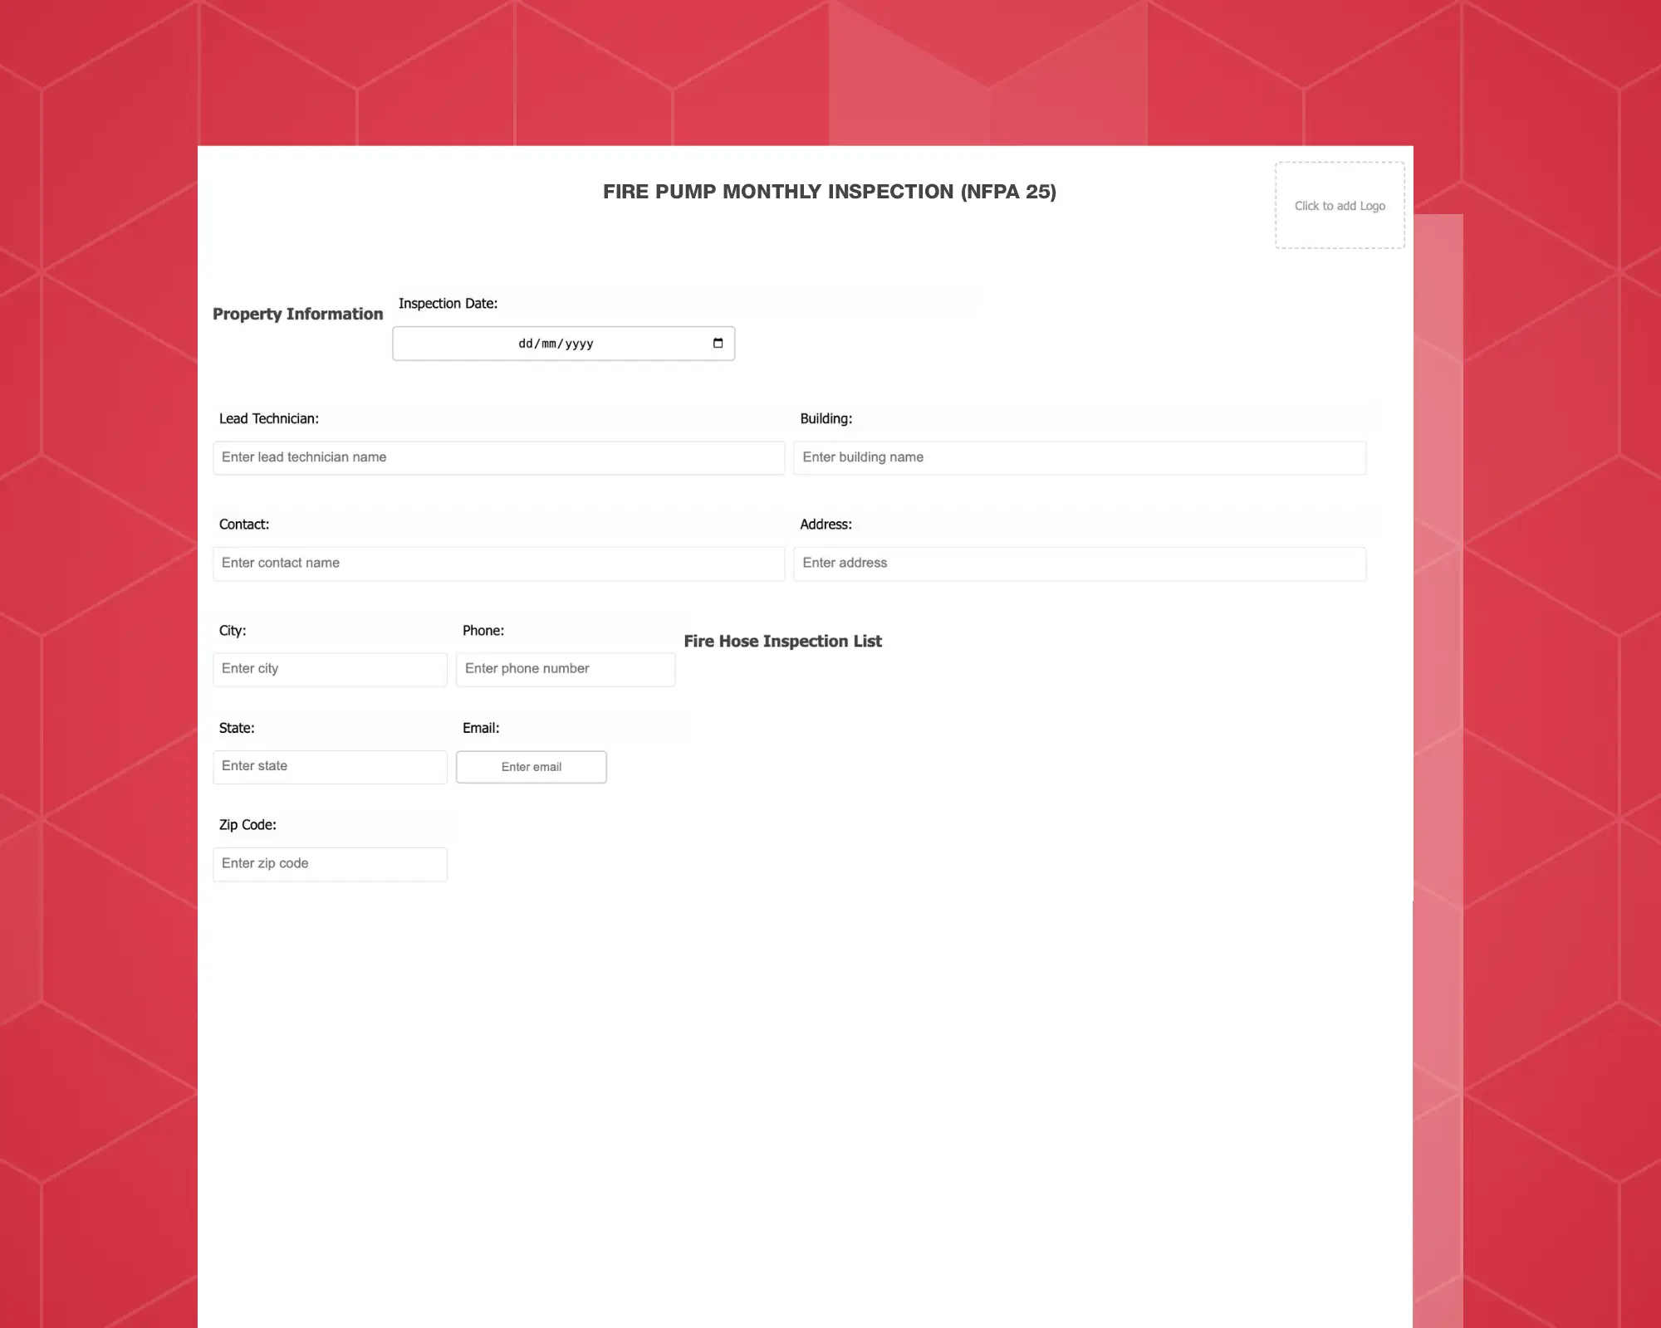Click the state input field

[330, 765]
